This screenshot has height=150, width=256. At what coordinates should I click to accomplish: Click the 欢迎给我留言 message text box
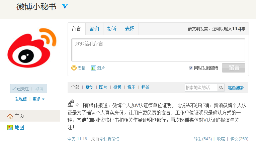pos(158,50)
